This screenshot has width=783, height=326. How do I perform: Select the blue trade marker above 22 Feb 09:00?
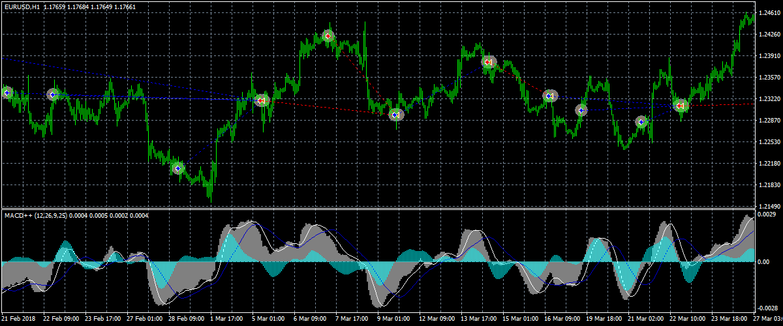pyautogui.click(x=54, y=95)
